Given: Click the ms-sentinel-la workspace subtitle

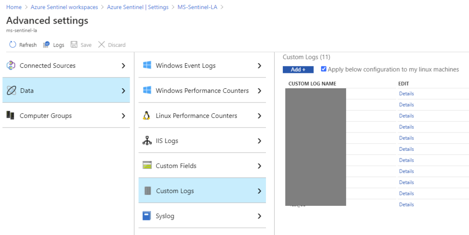Looking at the screenshot, I should (x=21, y=31).
